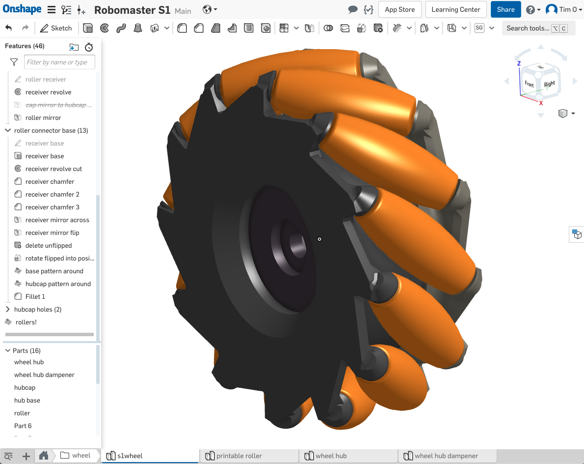This screenshot has width=584, height=464.
Task: Open the comments speech bubble icon
Action: [x=352, y=10]
